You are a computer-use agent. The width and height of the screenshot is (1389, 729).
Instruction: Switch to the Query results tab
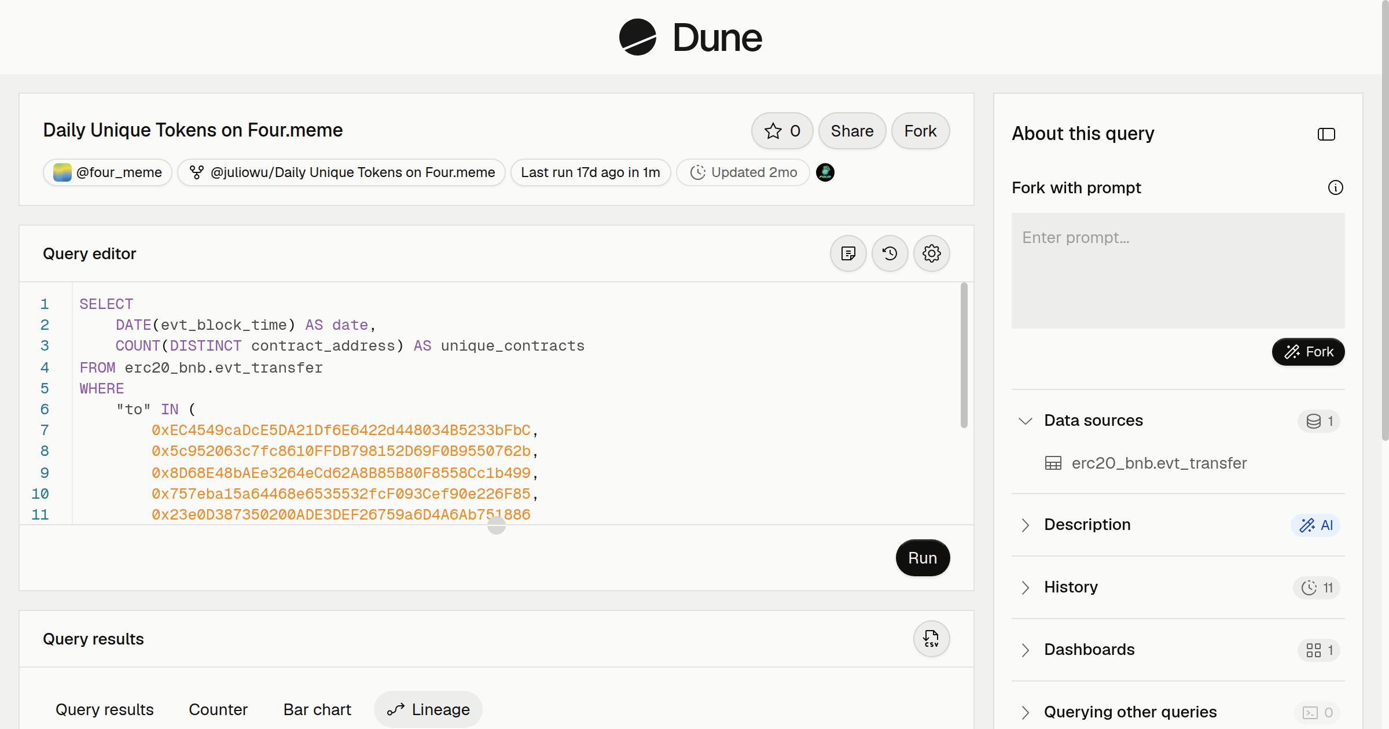(x=105, y=709)
